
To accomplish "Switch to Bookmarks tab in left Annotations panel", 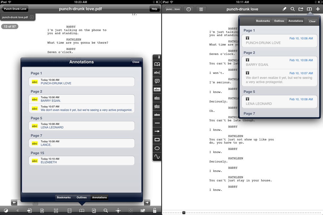I will [64, 197].
